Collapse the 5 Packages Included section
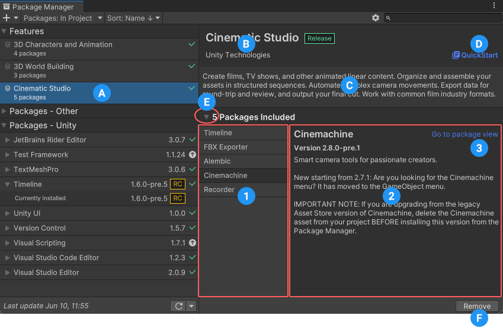Screen dimensions: 503x328 pyautogui.click(x=206, y=117)
